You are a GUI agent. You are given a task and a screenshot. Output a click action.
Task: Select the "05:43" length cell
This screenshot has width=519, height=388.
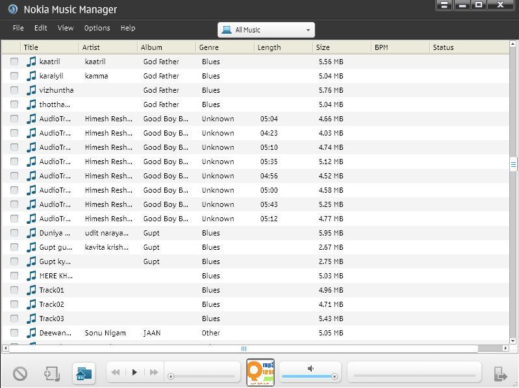(269, 204)
